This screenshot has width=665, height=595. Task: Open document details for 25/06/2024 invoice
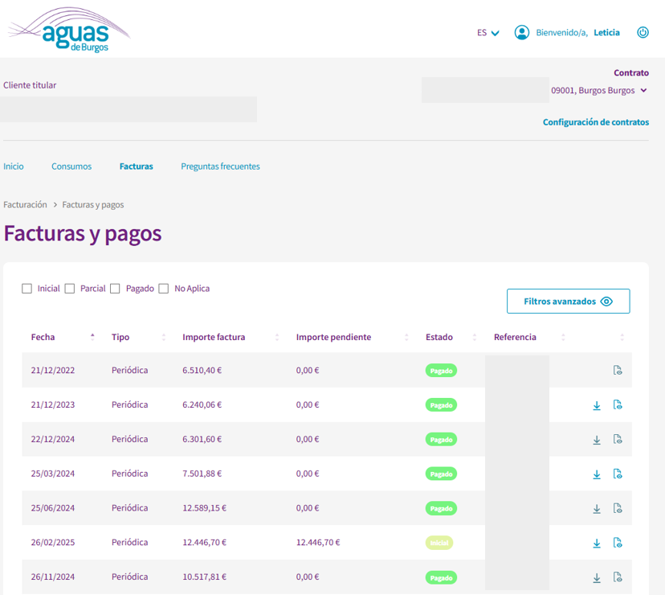click(x=618, y=508)
